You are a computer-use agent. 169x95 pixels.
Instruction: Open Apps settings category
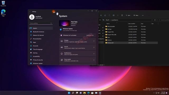click(x=41, y=42)
